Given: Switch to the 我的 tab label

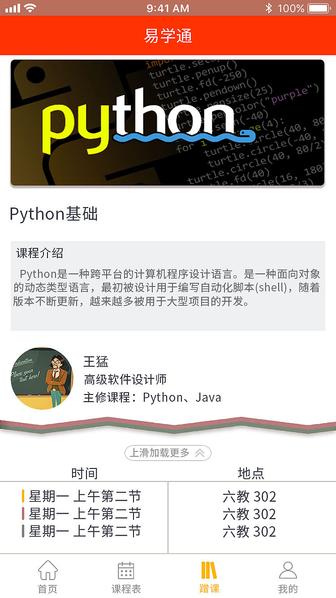Looking at the screenshot, I should (288, 589).
